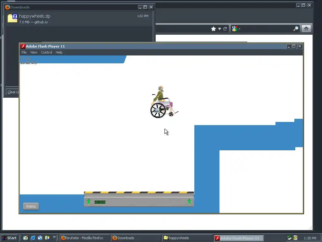Bookmark the page with the Firefox star icon
Screen dimensions: 322x242
pos(214,29)
